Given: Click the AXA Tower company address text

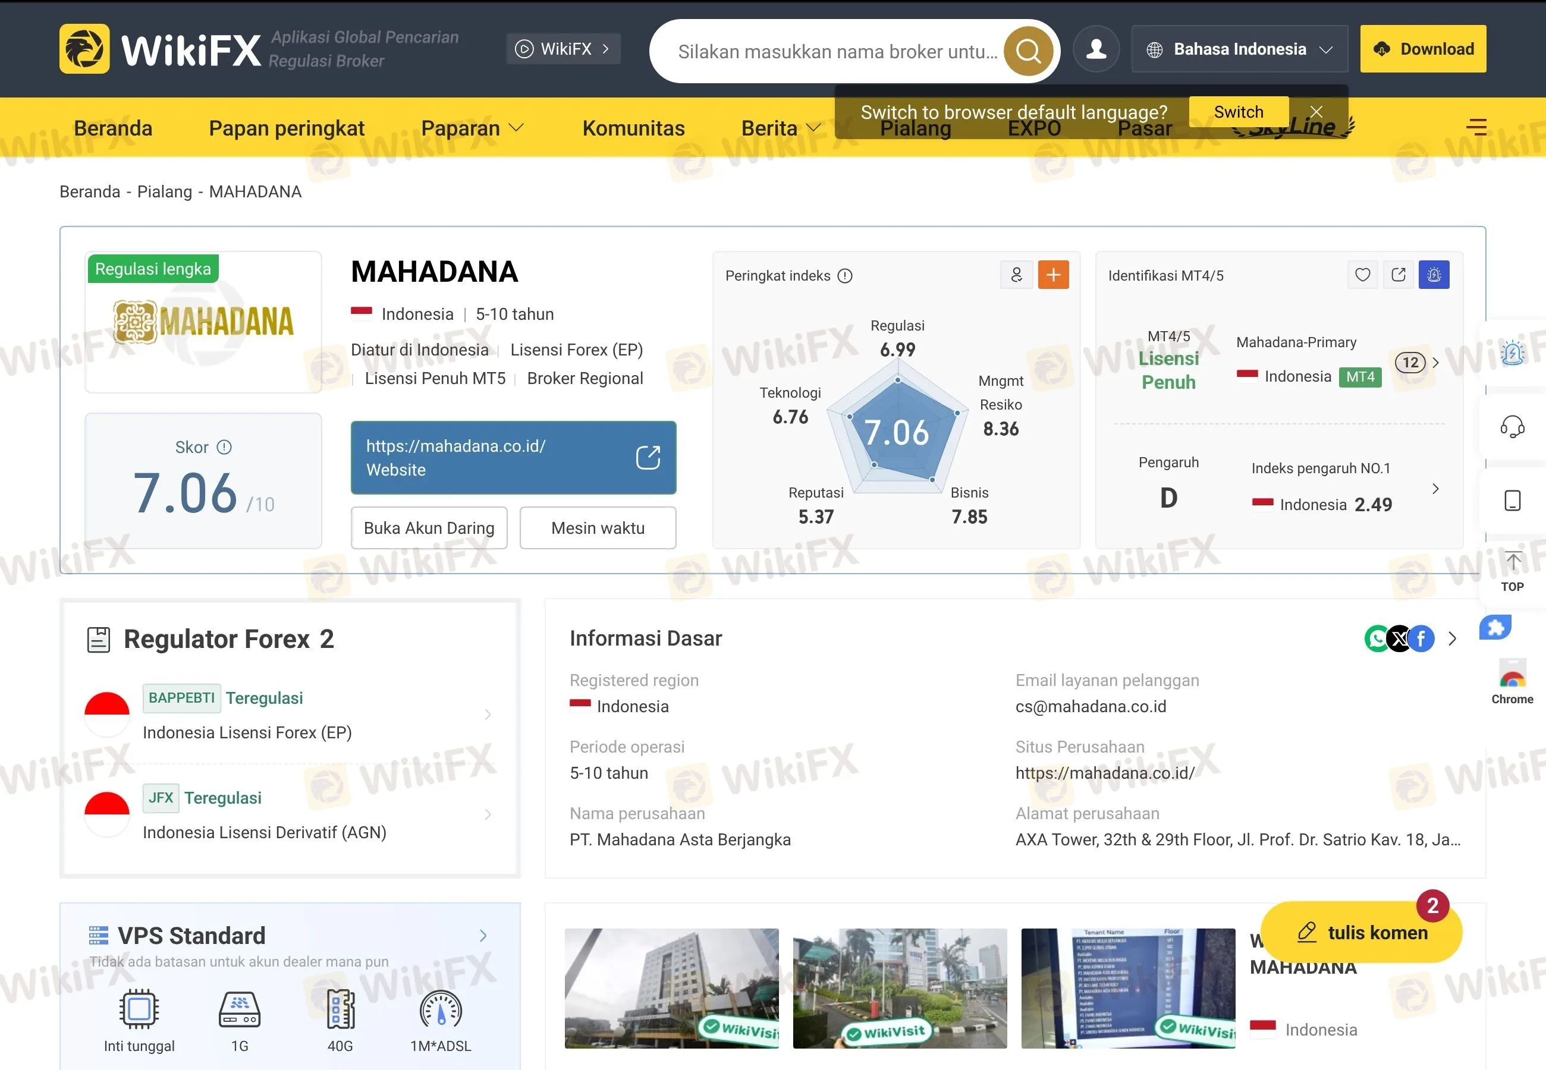Looking at the screenshot, I should pyautogui.click(x=1237, y=839).
